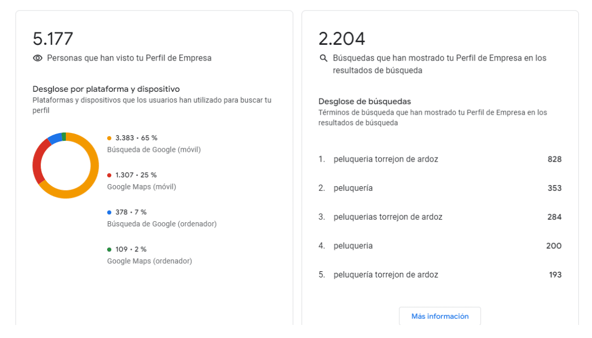Click the "Búsqueda de Google (móvil)" label
Screen dimensions: 592x338
pos(154,150)
